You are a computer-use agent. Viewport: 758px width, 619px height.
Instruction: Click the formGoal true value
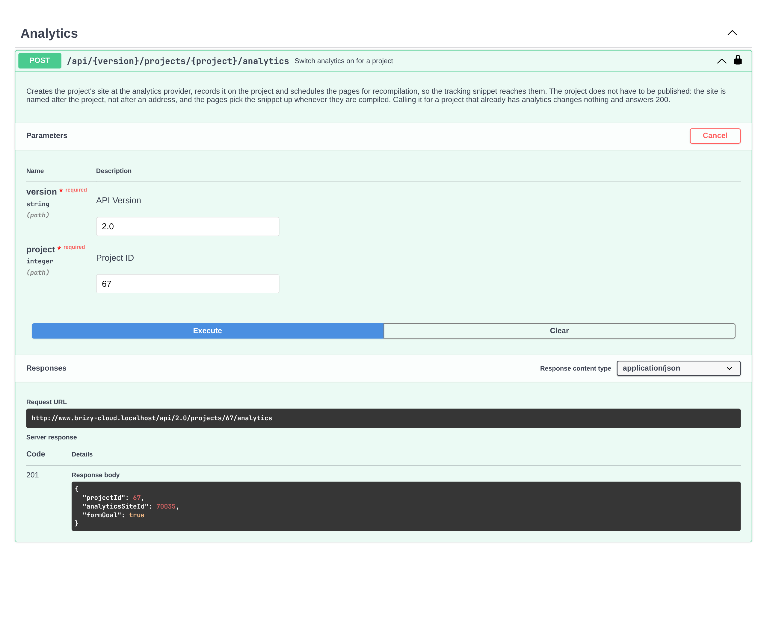point(137,515)
